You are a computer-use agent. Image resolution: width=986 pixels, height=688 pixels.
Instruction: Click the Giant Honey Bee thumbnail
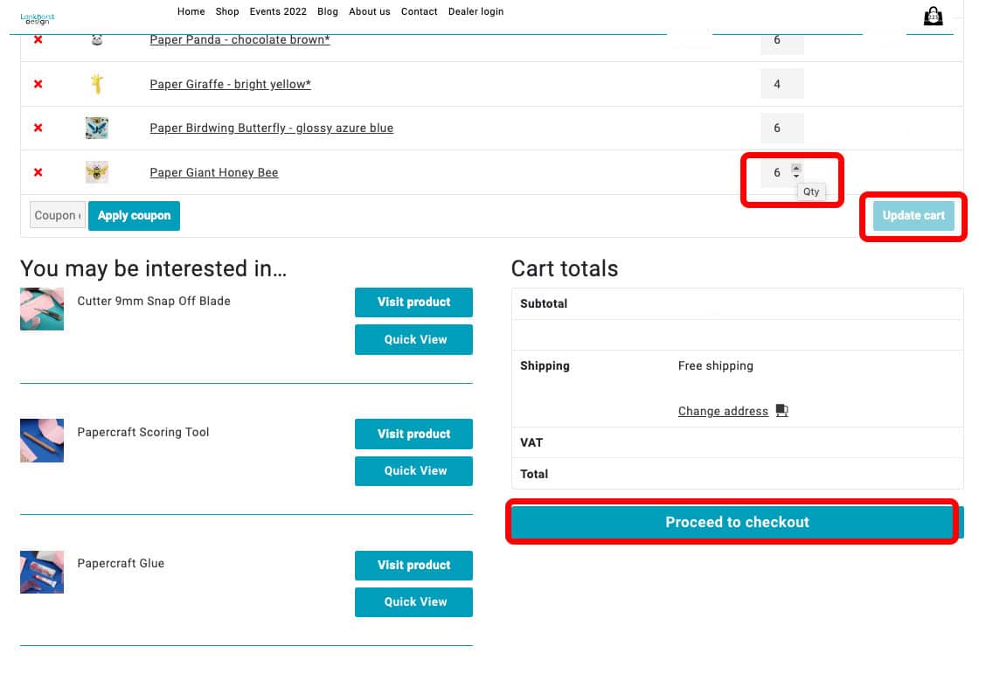(x=97, y=172)
